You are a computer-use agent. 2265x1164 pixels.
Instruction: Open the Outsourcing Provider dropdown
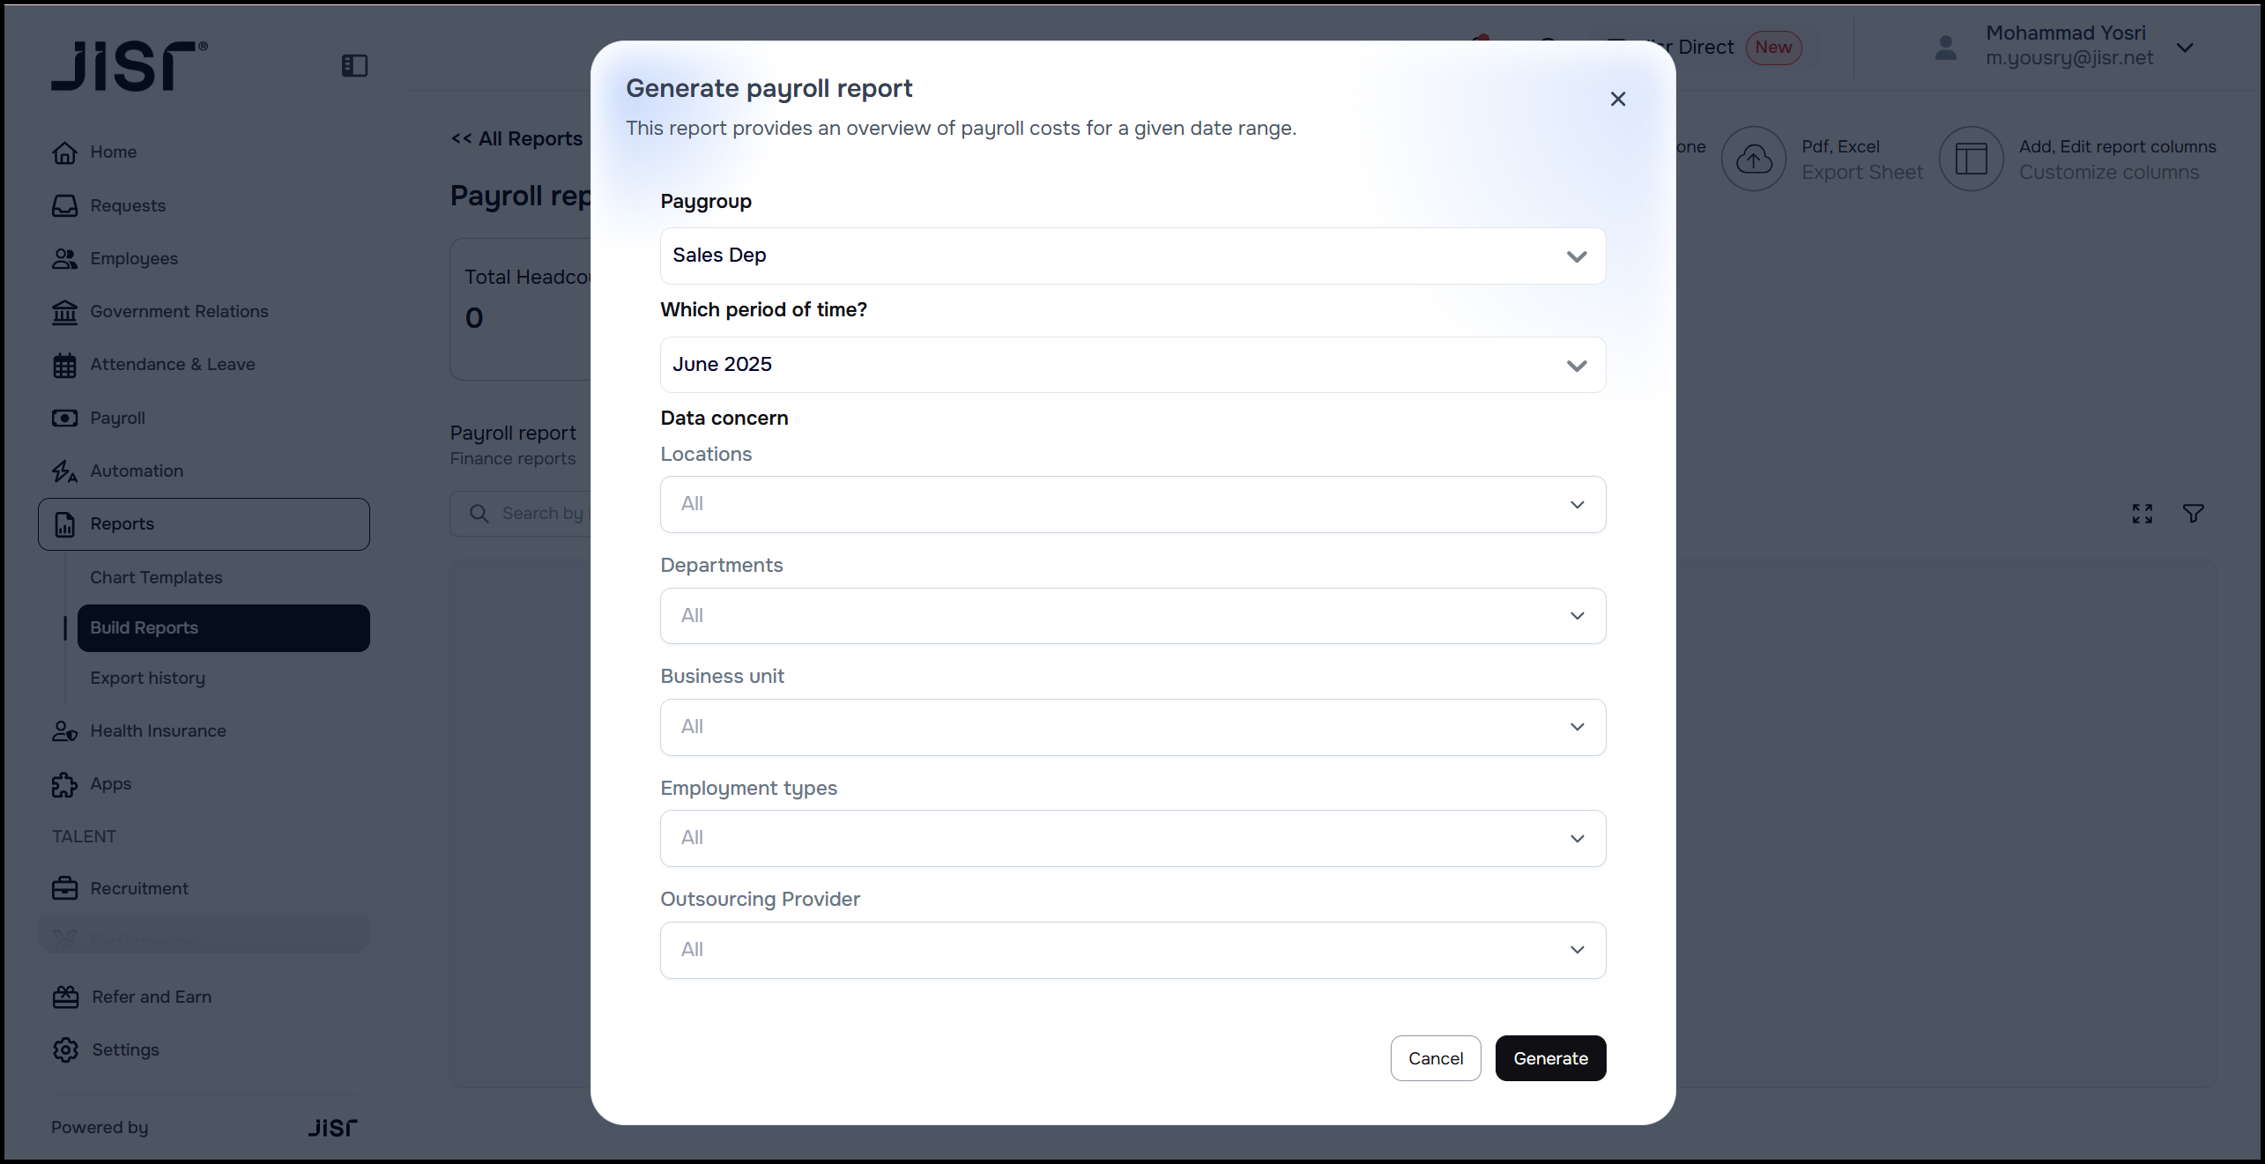coord(1132,950)
